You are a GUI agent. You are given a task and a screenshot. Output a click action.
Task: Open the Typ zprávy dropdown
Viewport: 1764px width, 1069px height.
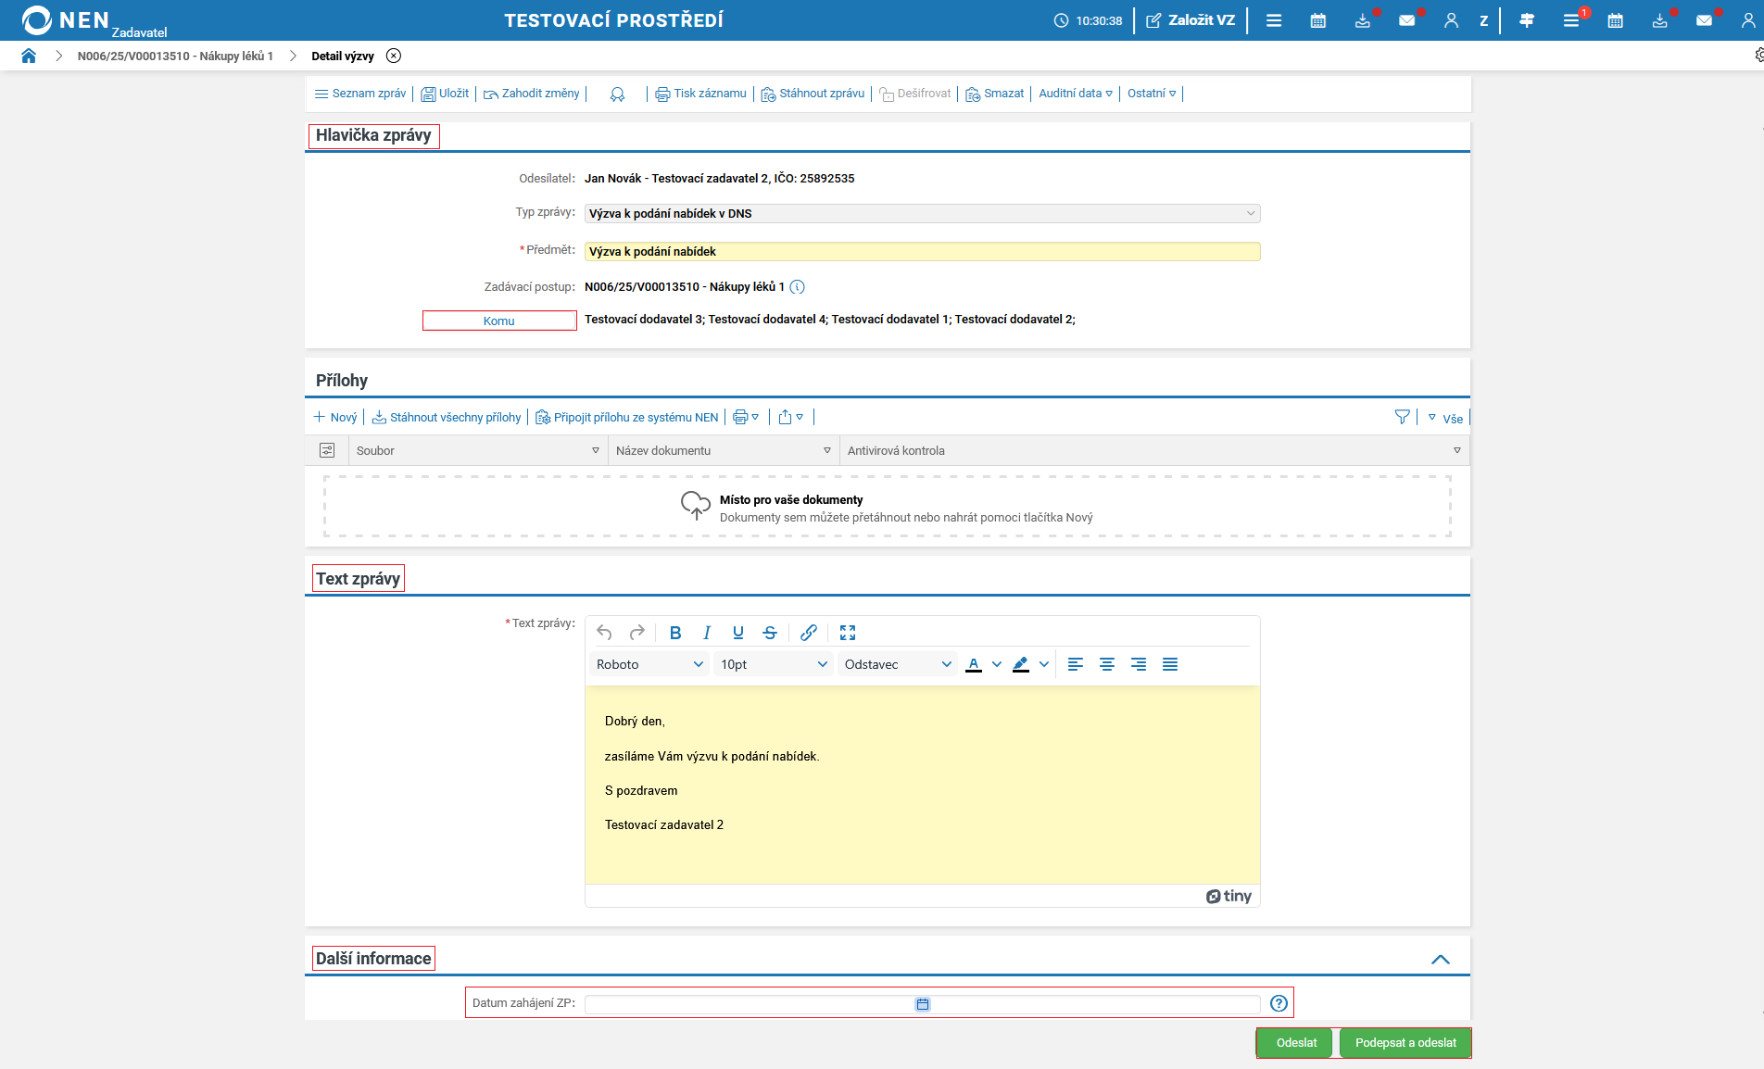pos(922,213)
